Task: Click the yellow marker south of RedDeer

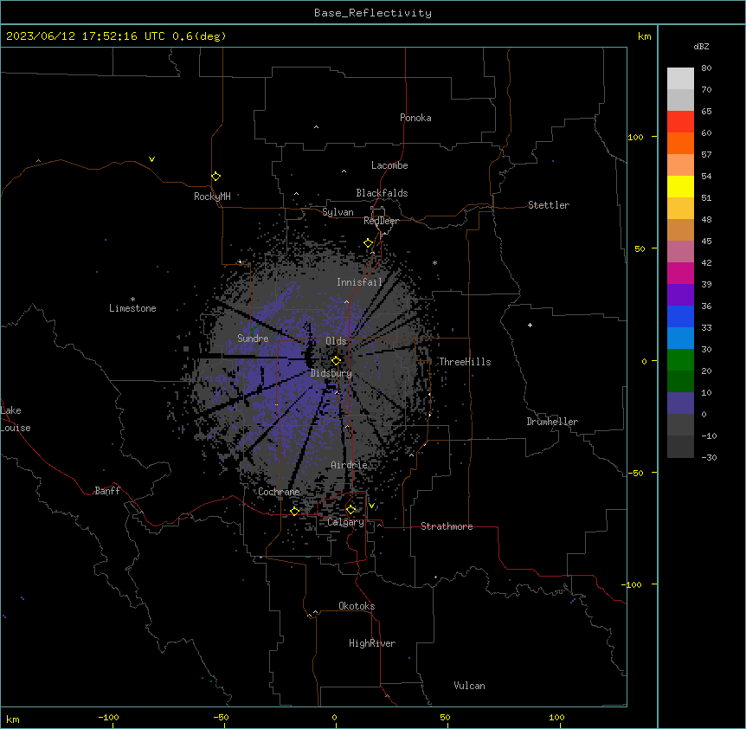Action: coord(368,243)
